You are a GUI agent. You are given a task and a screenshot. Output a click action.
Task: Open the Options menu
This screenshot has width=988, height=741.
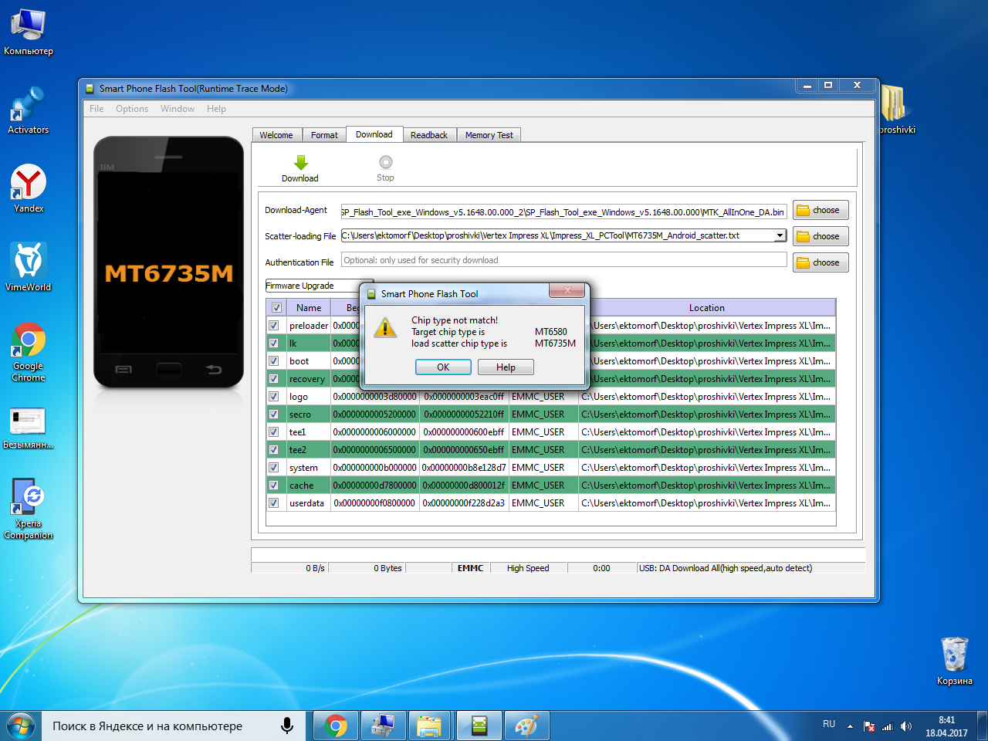[x=132, y=109]
